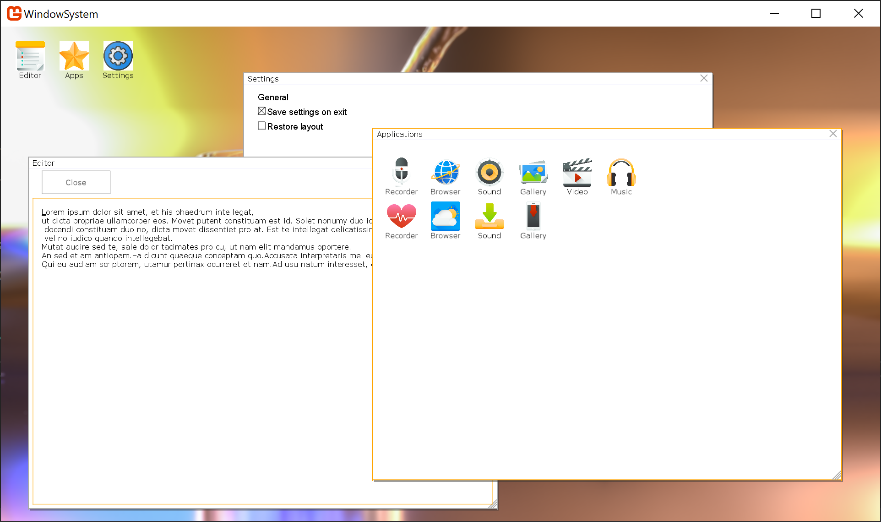
Task: Launch the download arrow Sound app
Action: (x=489, y=216)
